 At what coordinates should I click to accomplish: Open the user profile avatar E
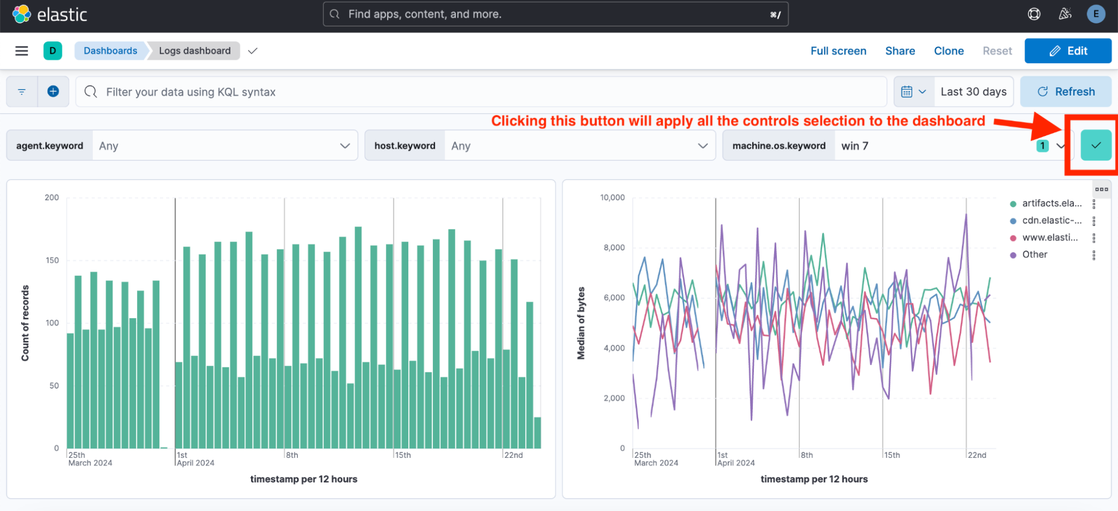pyautogui.click(x=1096, y=14)
